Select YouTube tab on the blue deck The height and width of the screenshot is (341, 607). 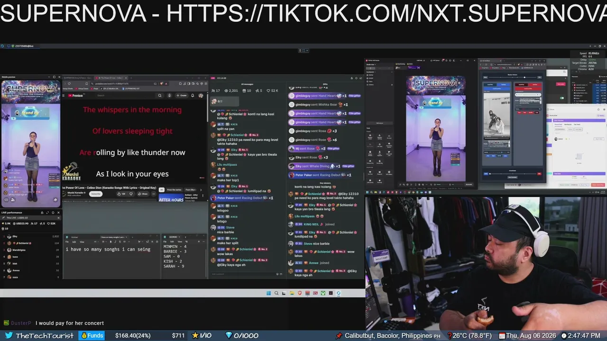(503, 84)
